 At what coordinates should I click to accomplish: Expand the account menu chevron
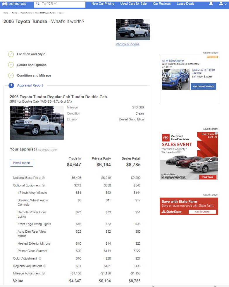pos(225,4)
